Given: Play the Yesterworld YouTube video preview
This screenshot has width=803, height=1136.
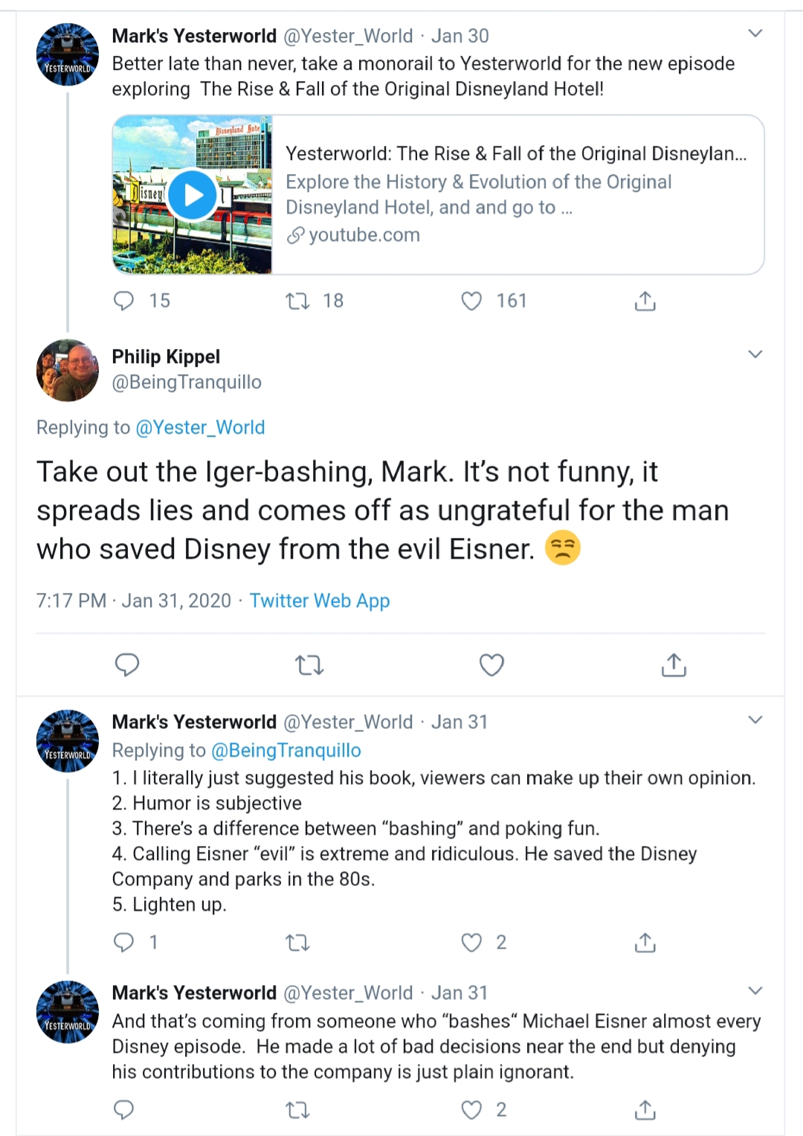Looking at the screenshot, I should [x=192, y=195].
